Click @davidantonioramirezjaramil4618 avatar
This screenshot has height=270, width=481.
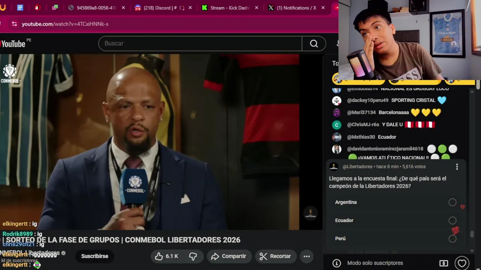[x=337, y=149]
